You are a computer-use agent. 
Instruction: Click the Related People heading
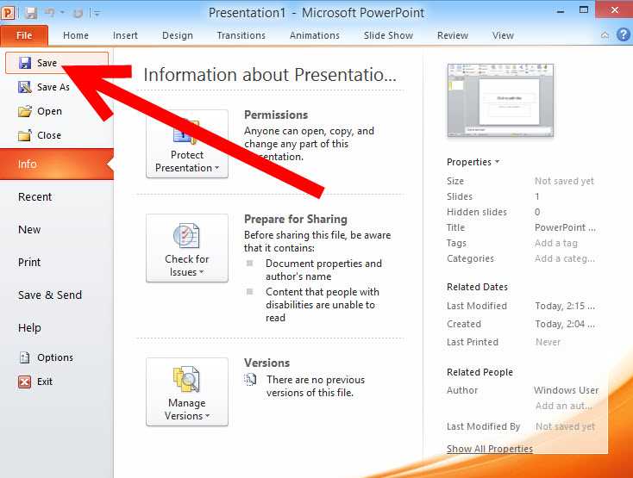point(479,372)
